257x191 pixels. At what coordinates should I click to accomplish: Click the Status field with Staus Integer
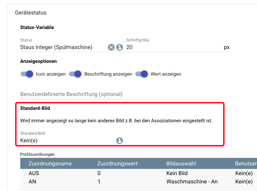click(62, 47)
